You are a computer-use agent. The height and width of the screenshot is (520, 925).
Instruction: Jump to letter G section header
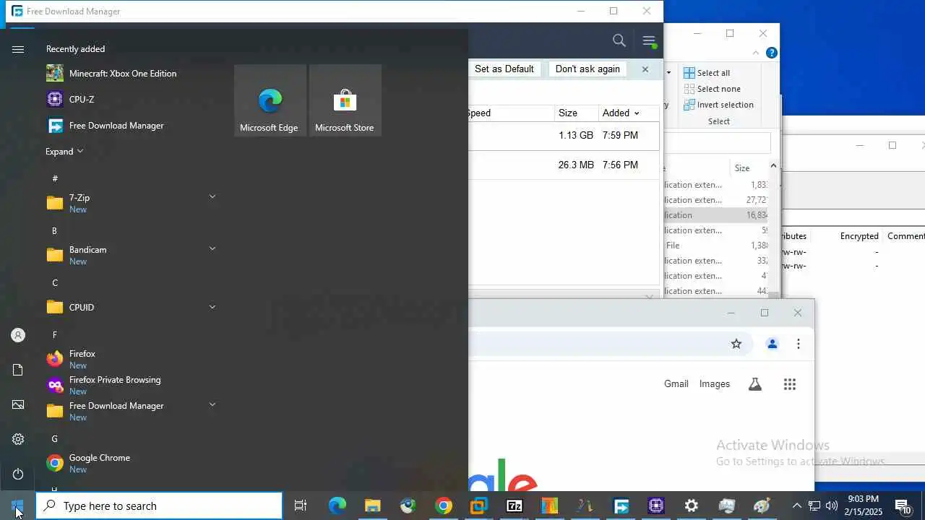click(x=54, y=439)
